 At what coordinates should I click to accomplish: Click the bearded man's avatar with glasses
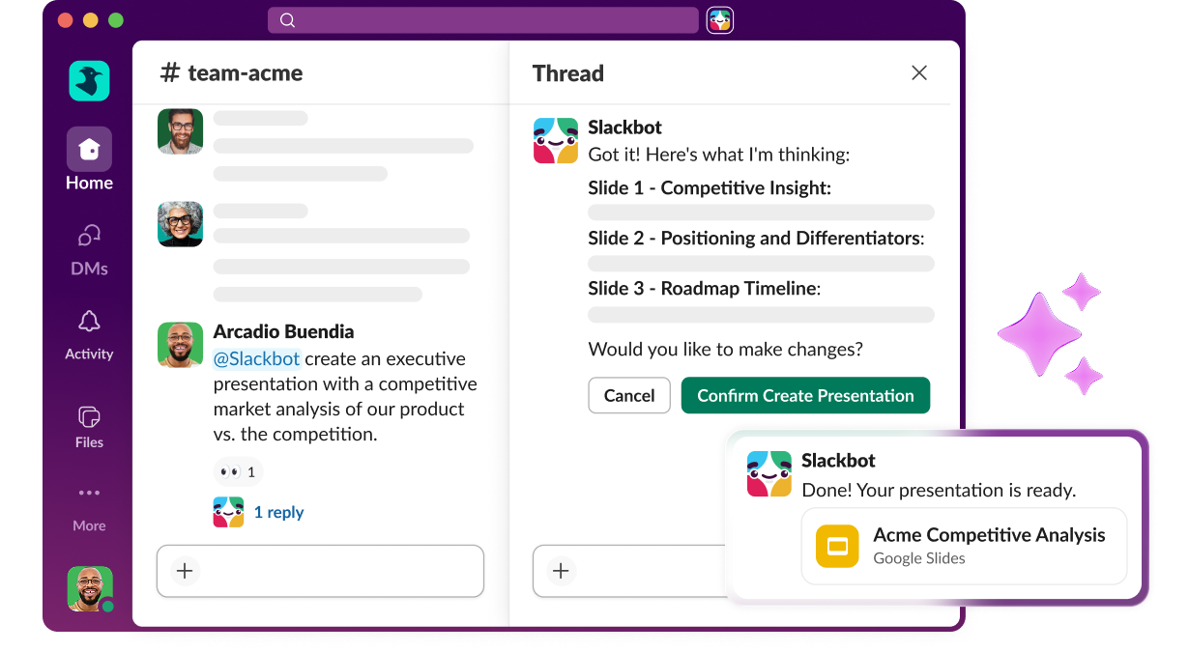point(180,131)
